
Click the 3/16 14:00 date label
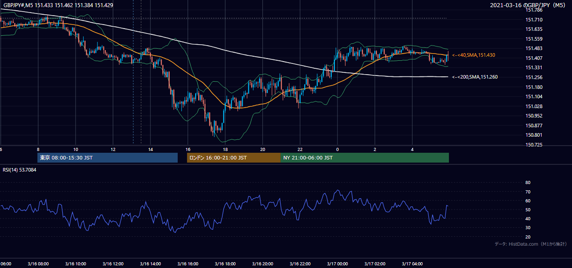pyautogui.click(x=150, y=264)
